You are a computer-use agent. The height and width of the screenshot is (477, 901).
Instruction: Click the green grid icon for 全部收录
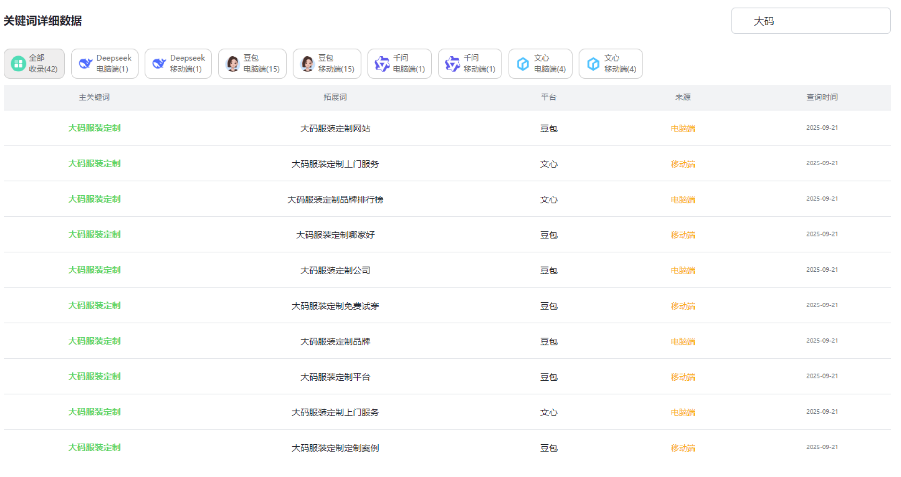point(18,64)
